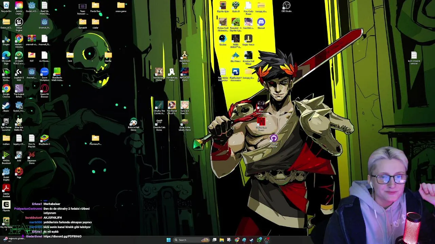This screenshot has width=435, height=244.
Task: Open the Microsoft Edge desktop shortcut
Action: click(6, 58)
